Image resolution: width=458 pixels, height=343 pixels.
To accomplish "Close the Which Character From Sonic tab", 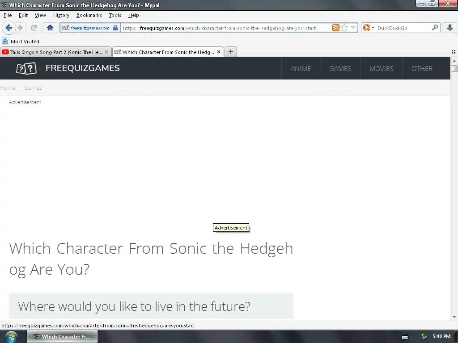I will click(x=219, y=52).
